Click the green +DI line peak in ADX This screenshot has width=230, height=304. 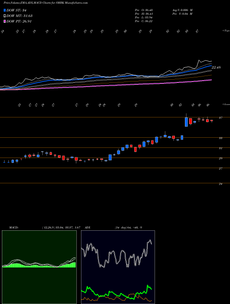(x=148, y=286)
